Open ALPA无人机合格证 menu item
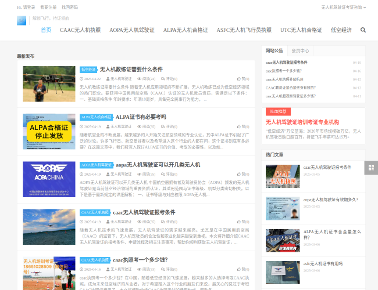The width and height of the screenshot is (378, 290). (x=186, y=30)
